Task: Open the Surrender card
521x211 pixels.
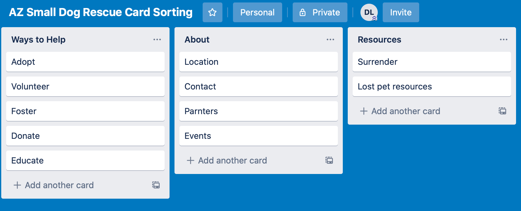Action: (432, 62)
